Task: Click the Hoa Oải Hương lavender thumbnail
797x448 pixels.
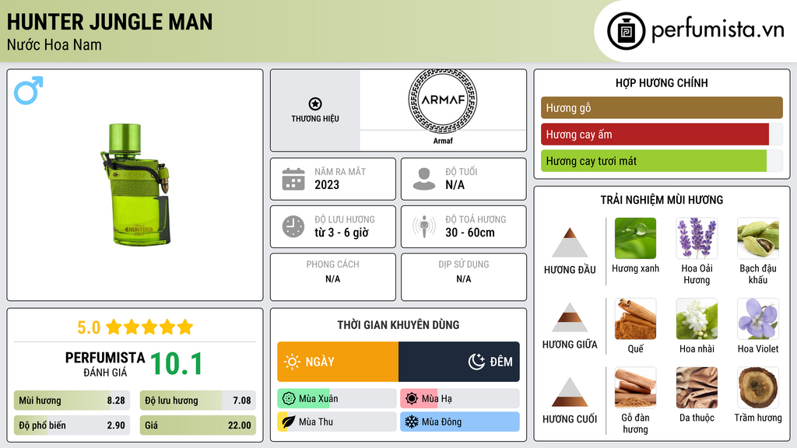Action: 697,238
